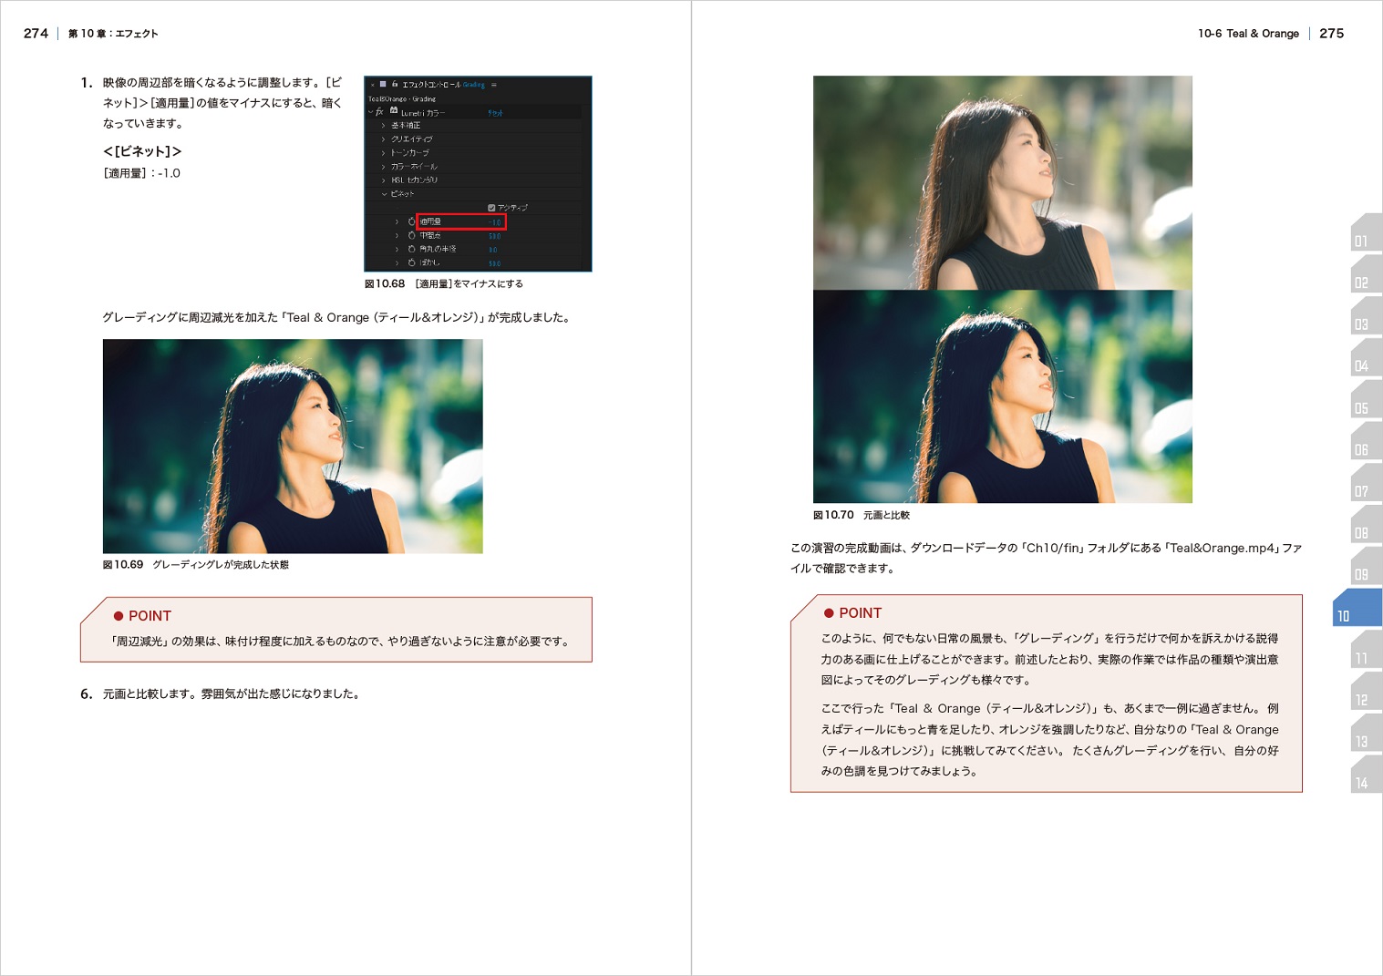Expand the 基本補正 section
The width and height of the screenshot is (1383, 976).
[x=383, y=126]
